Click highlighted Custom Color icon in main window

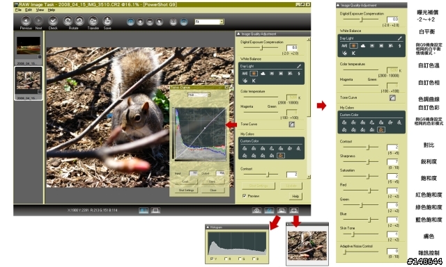(280, 156)
